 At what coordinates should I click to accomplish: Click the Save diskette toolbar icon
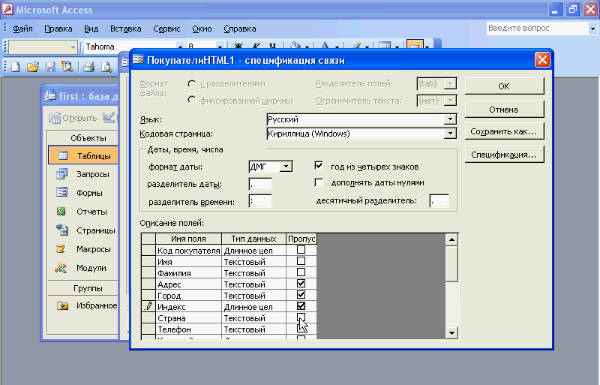[50, 67]
